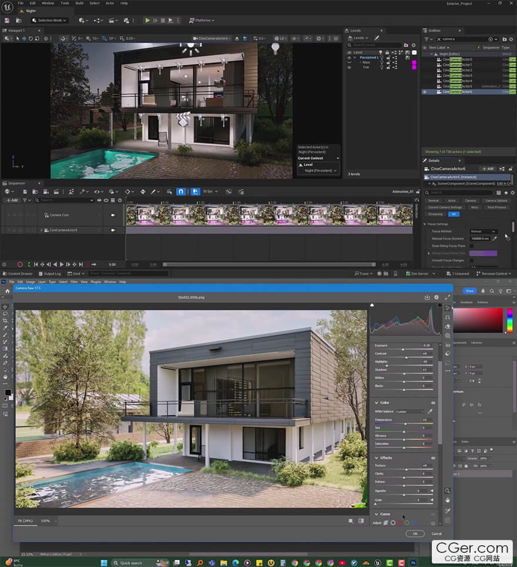Click OK in the Camera Raw dialog
Viewport: 517px width, 567px height.
(x=415, y=534)
